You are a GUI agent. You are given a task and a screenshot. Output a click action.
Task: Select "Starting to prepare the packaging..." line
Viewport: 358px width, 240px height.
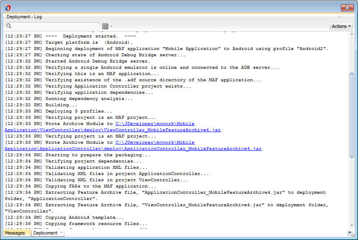coord(78,155)
